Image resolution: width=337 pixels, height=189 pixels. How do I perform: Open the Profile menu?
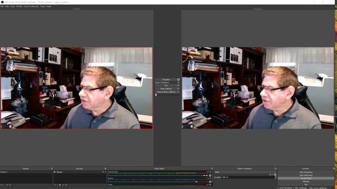coord(19,6)
